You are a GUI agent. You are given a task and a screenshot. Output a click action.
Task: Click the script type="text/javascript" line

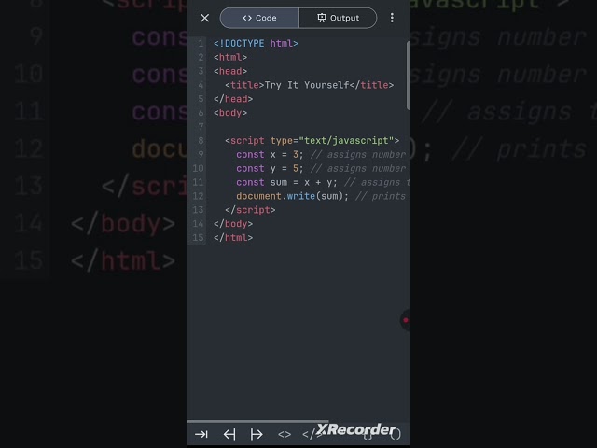(x=312, y=141)
